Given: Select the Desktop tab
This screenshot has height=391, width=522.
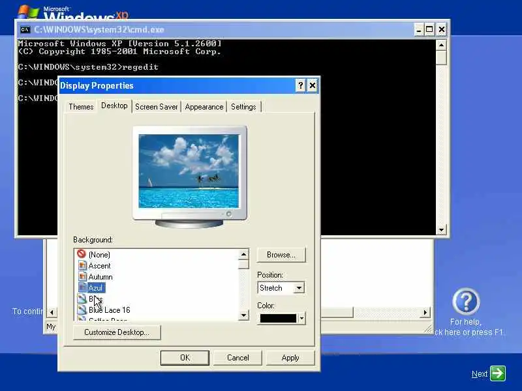Looking at the screenshot, I should 114,106.
